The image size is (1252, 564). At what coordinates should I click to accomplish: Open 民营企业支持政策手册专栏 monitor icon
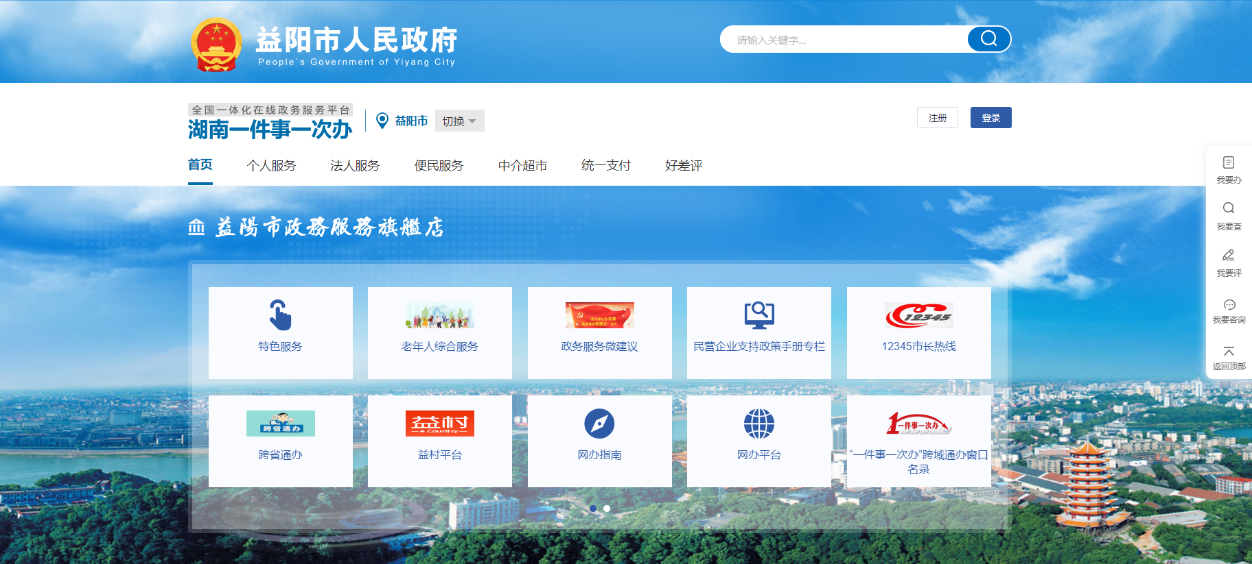[758, 315]
